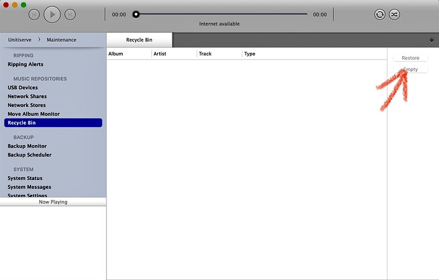Image resolution: width=439 pixels, height=280 pixels.
Task: Open Network Shares in sidebar
Action: [x=27, y=97]
